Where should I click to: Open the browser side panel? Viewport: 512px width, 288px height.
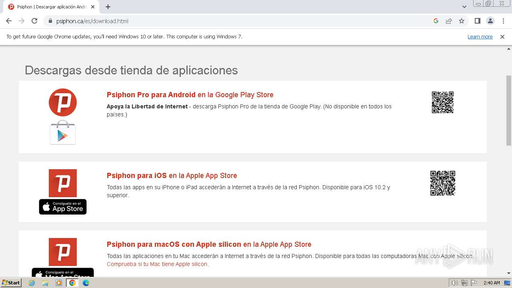[x=477, y=21]
